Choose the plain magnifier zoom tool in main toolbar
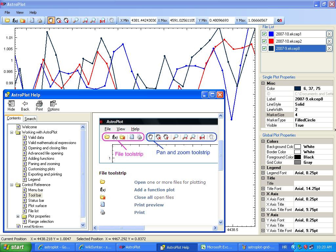336x252 pixels. coord(76,20)
